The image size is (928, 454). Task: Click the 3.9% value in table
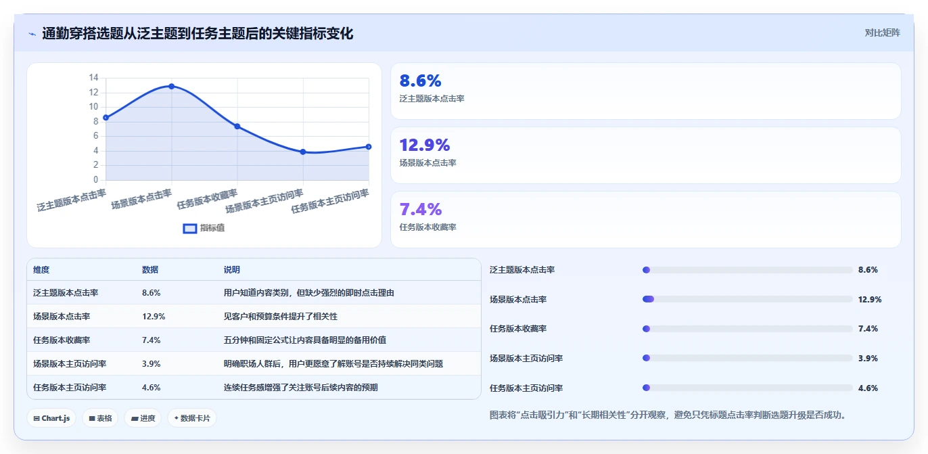click(151, 363)
